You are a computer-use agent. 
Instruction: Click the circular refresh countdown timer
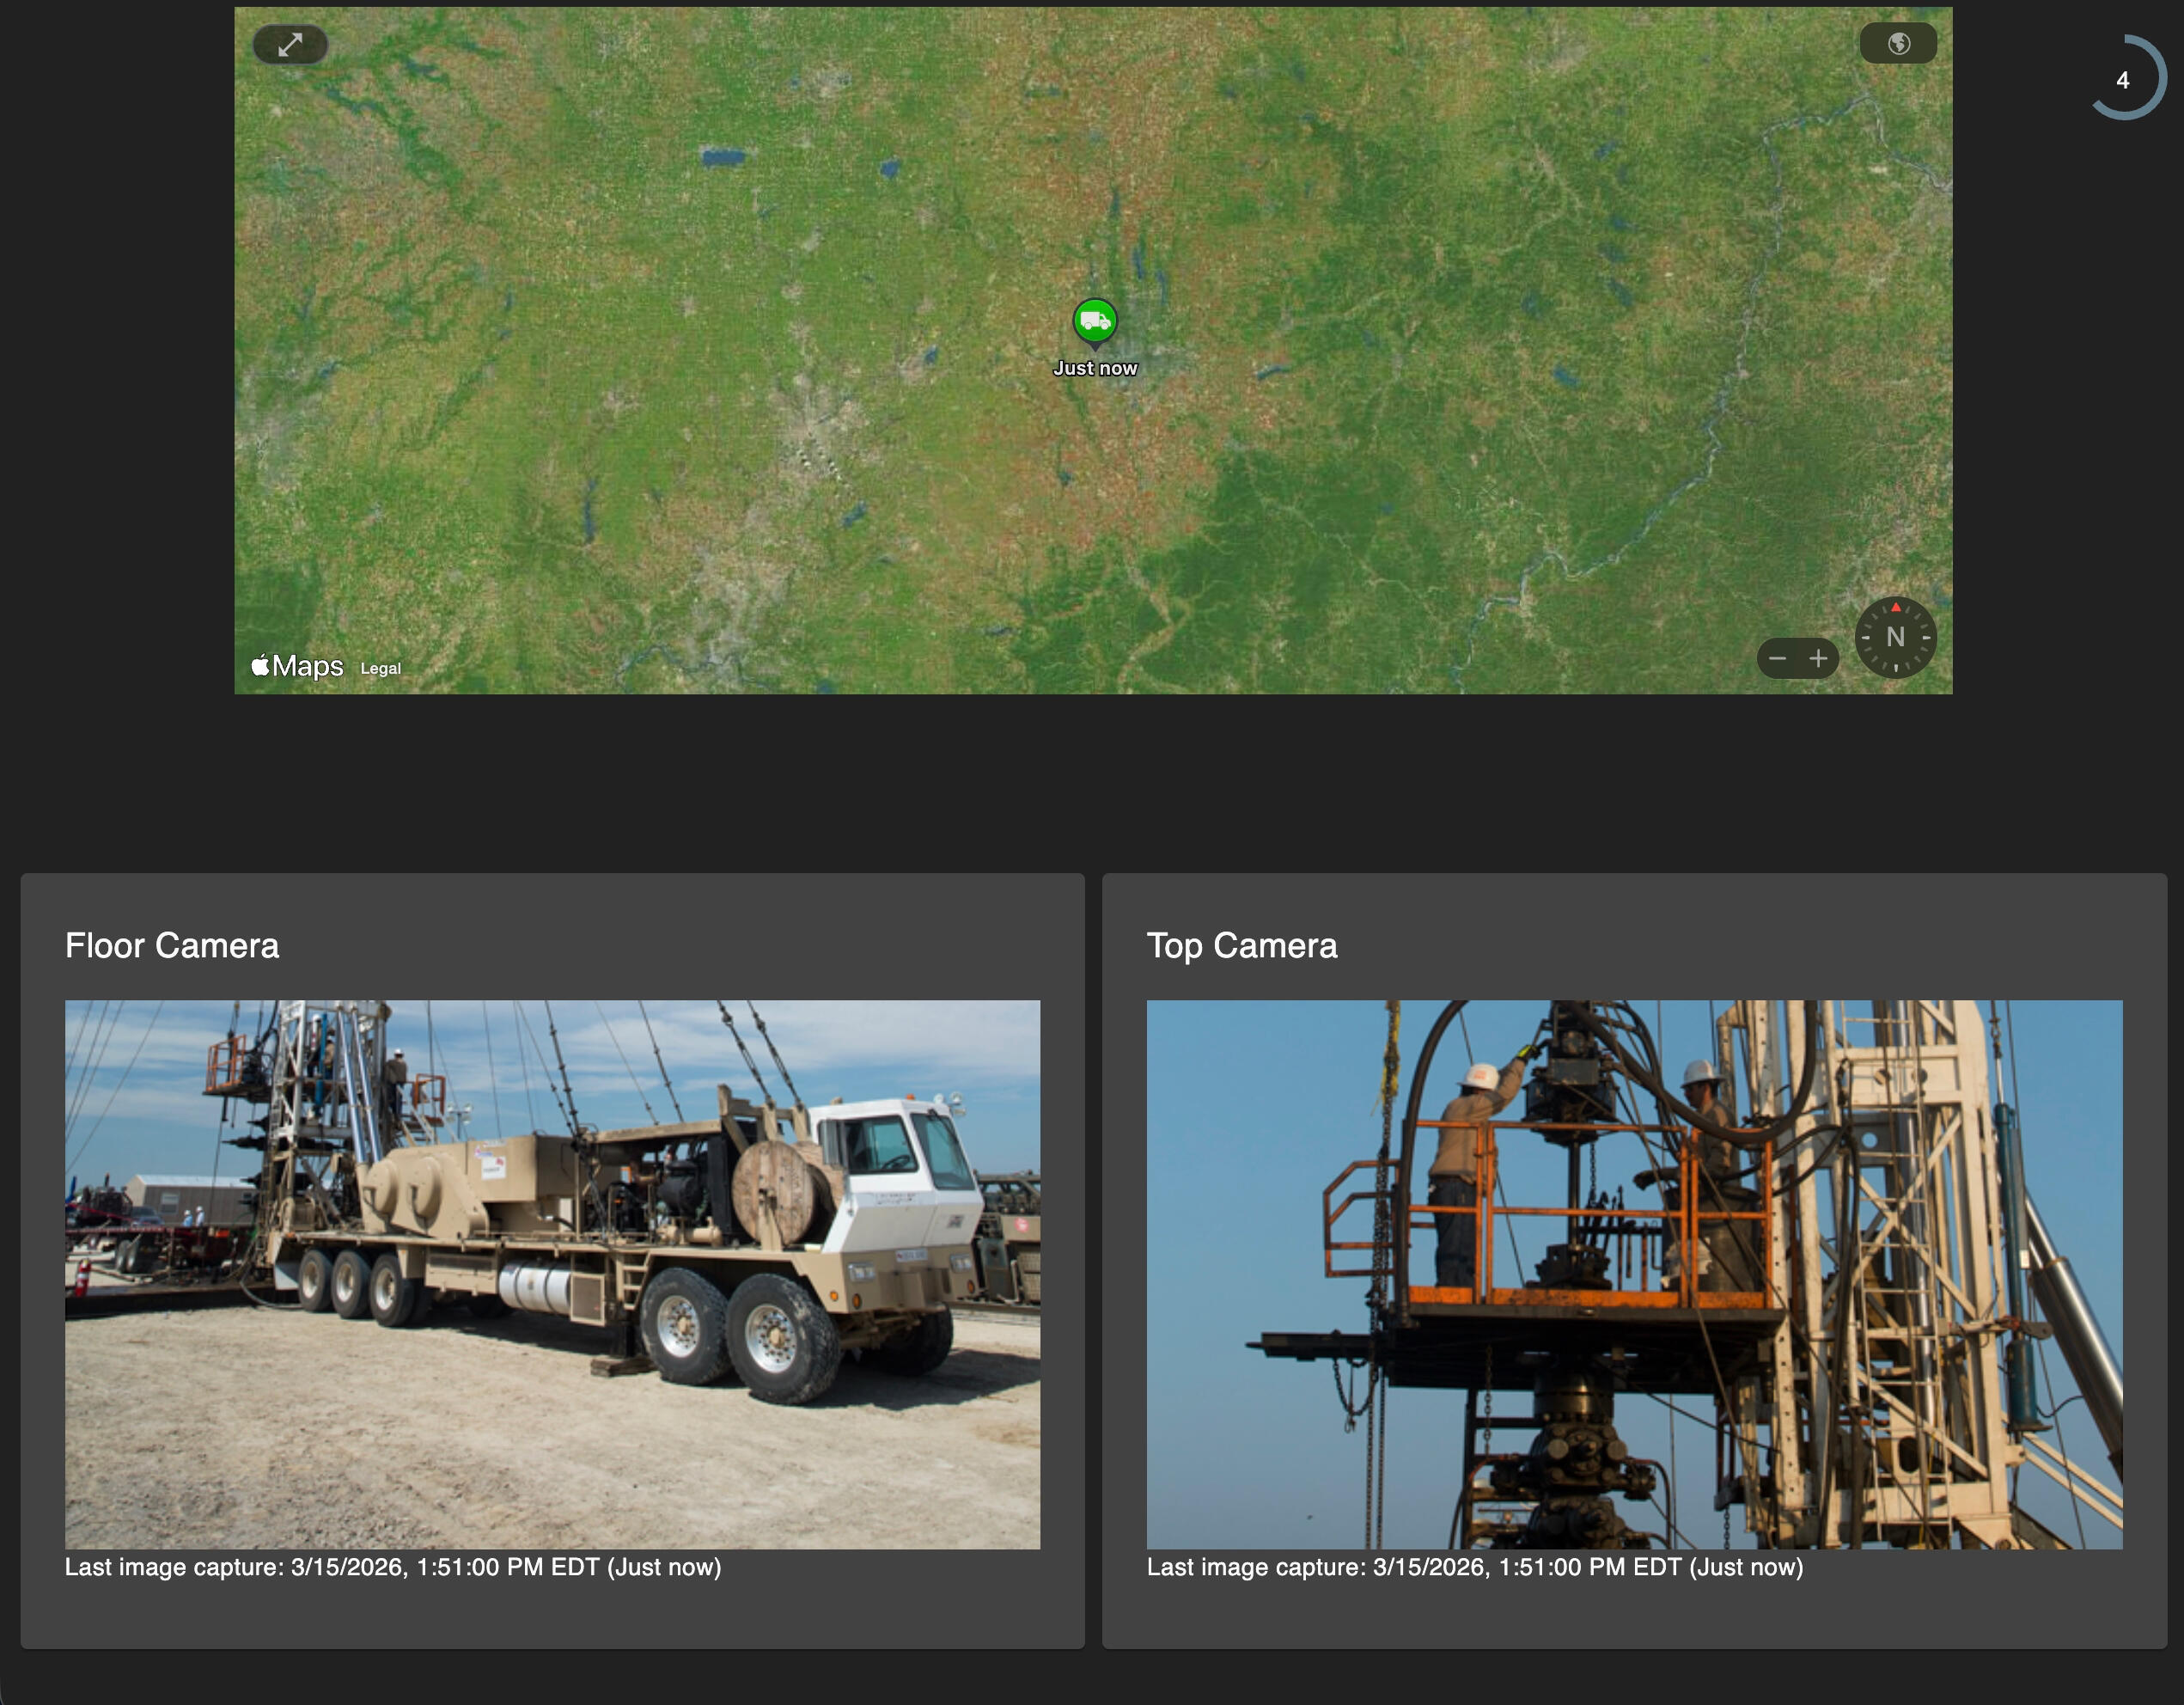[x=2123, y=80]
